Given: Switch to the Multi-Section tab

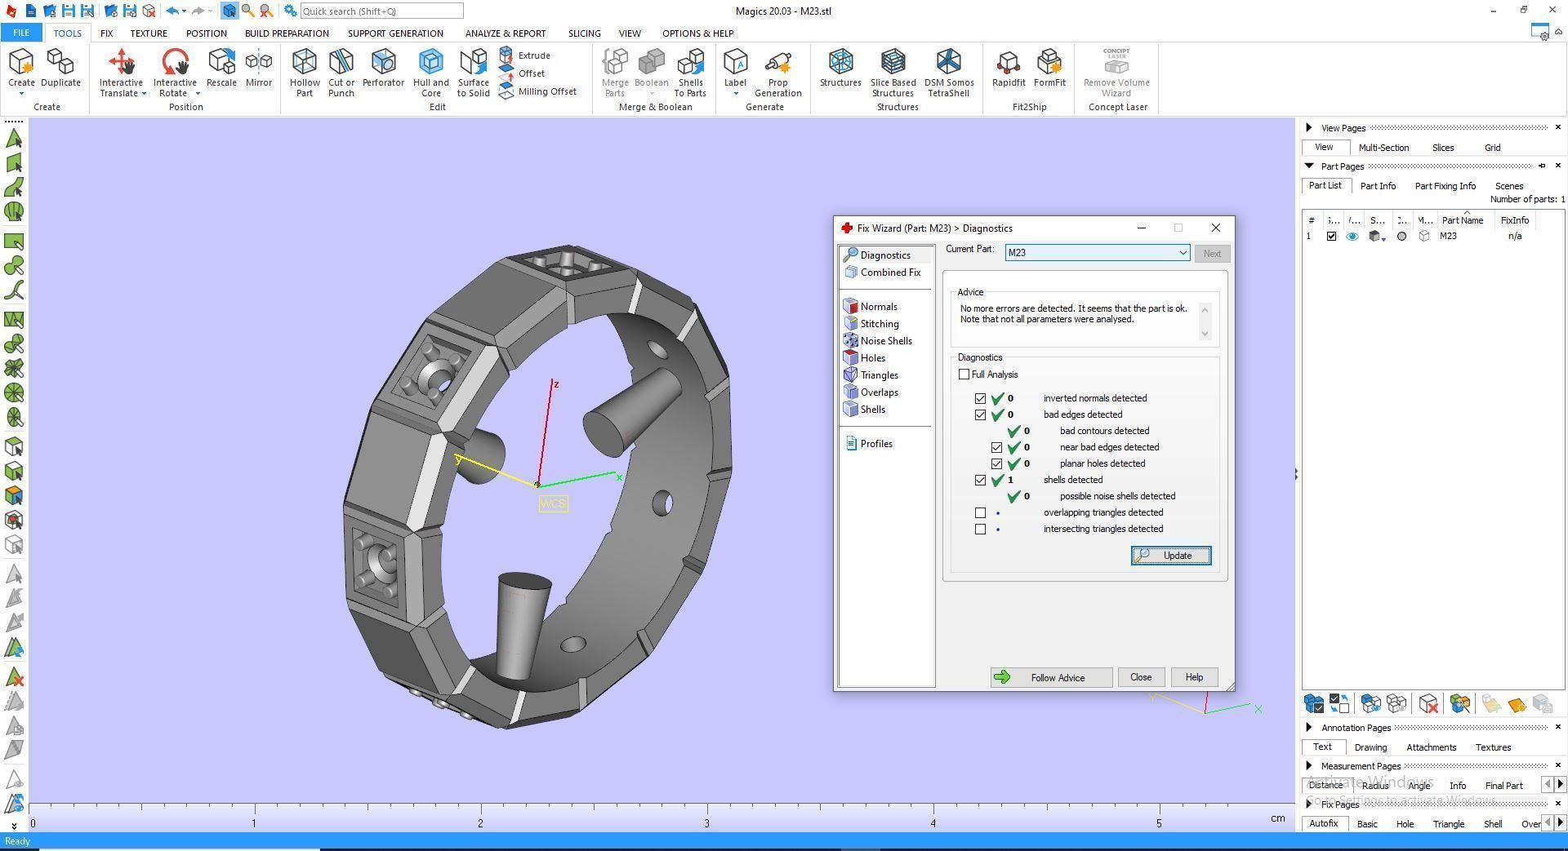Looking at the screenshot, I should pos(1383,148).
